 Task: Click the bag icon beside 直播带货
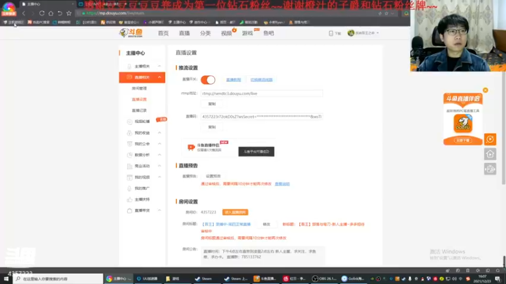pyautogui.click(x=130, y=211)
